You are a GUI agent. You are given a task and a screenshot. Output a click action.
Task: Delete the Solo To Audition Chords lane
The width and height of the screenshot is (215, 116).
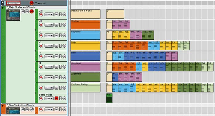[x=64, y=109]
